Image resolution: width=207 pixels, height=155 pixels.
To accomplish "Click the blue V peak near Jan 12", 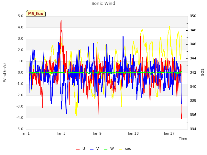I will 123,36.
